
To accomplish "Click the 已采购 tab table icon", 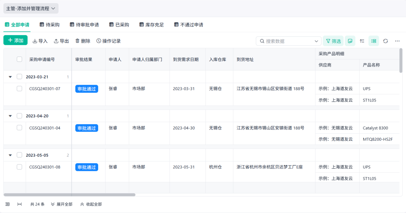I will pos(112,25).
